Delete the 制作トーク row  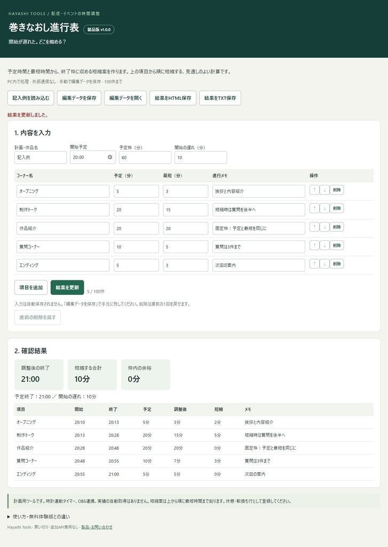click(337, 208)
